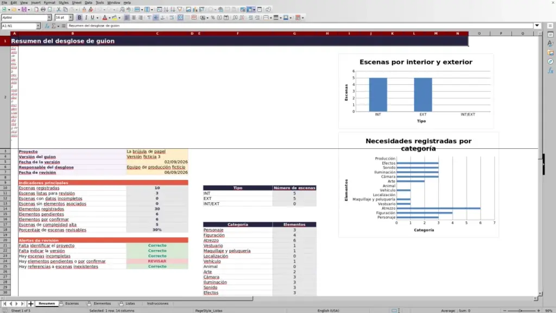556x313 pixels.
Task: Toggle Center horizontally alignment
Action: [x=134, y=17]
